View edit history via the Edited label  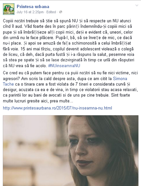pos(51,12)
